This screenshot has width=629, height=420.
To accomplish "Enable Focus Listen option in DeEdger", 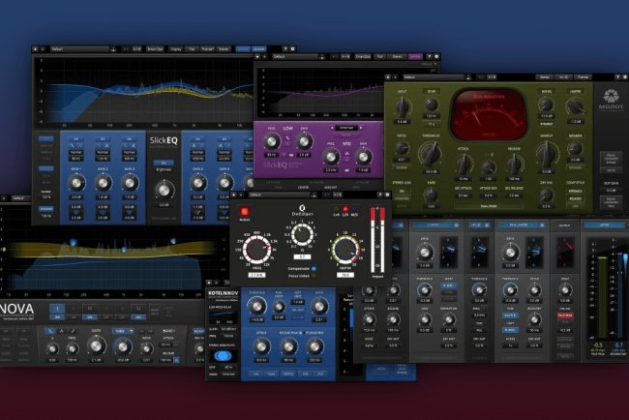I will point(314,276).
